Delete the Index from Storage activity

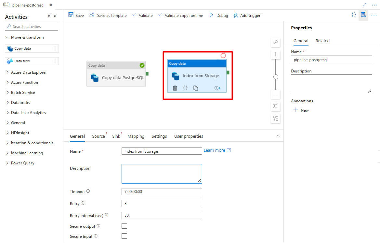175,88
